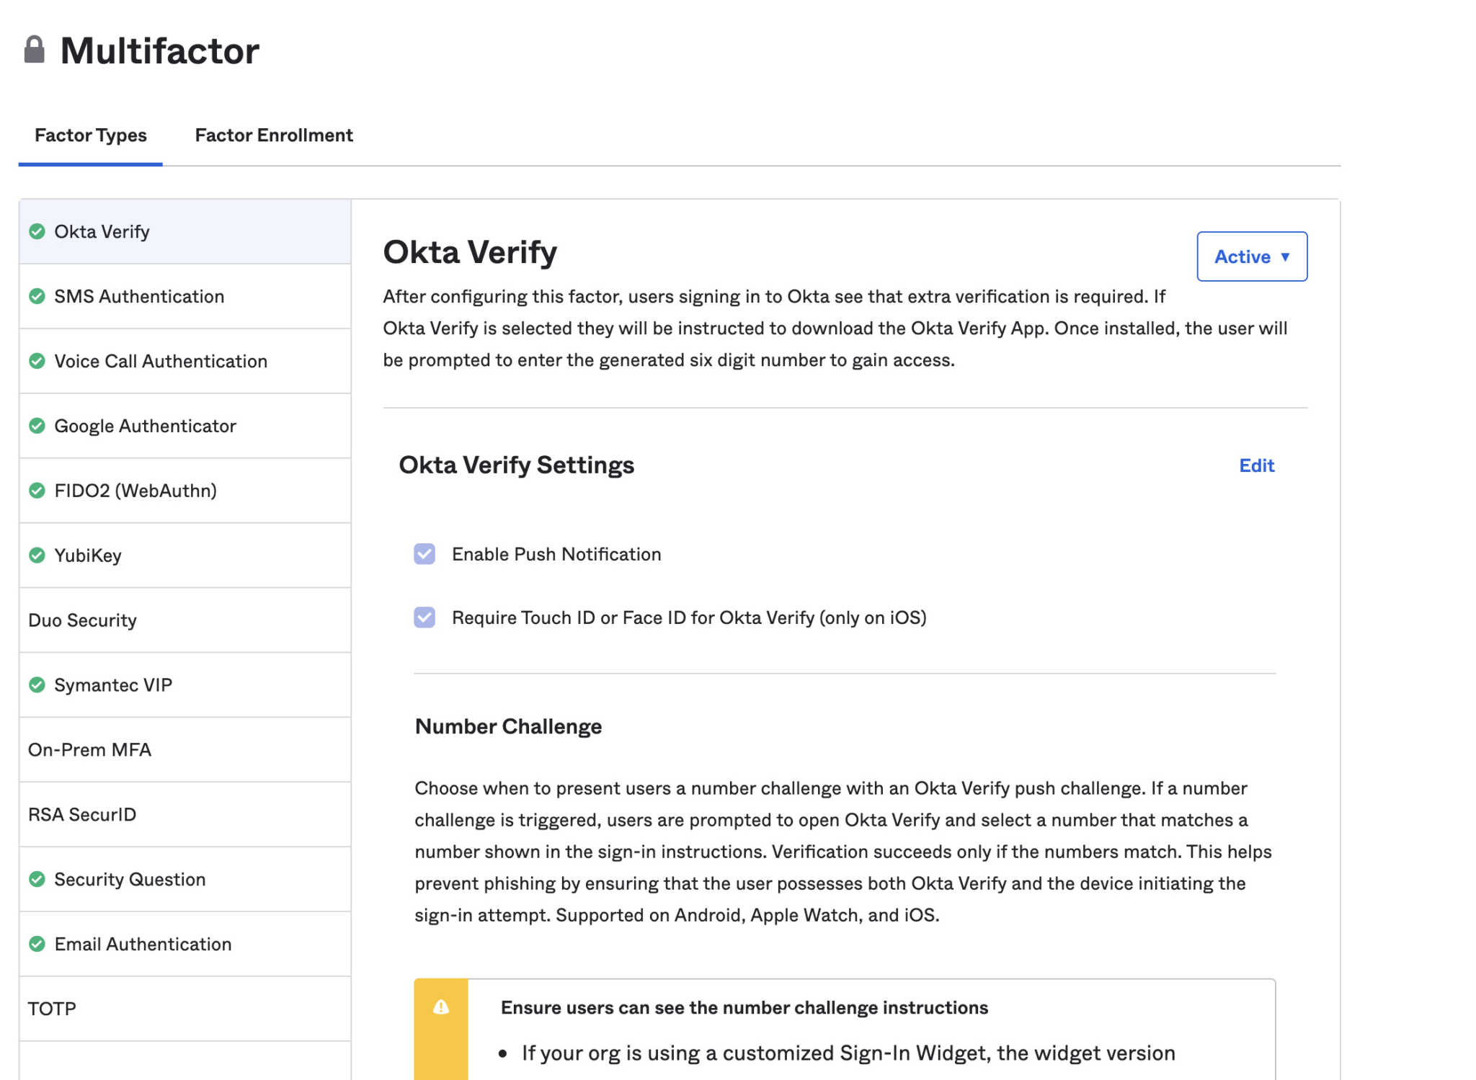Screen dimensions: 1476x1080
Task: Open On-Prem MFA factor settings
Action: coord(90,749)
